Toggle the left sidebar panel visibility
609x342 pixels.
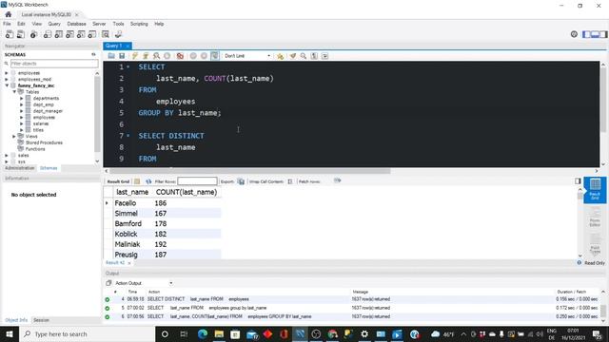(586, 34)
